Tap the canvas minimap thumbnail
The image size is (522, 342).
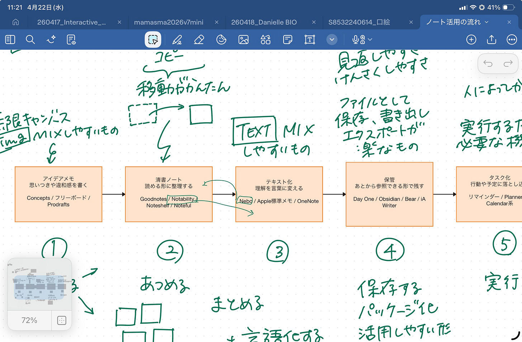point(39,285)
